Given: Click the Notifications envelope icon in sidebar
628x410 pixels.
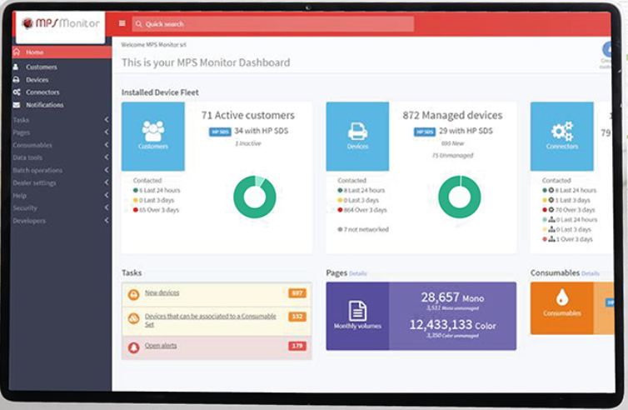Looking at the screenshot, I should [x=17, y=105].
